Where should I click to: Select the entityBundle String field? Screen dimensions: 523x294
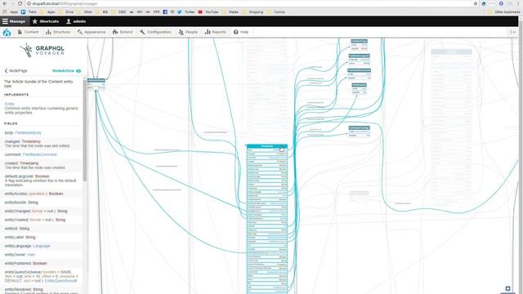(42, 203)
